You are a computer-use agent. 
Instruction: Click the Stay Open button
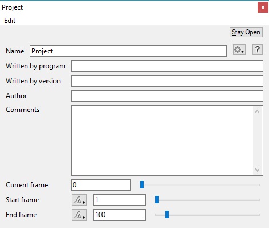click(x=246, y=32)
